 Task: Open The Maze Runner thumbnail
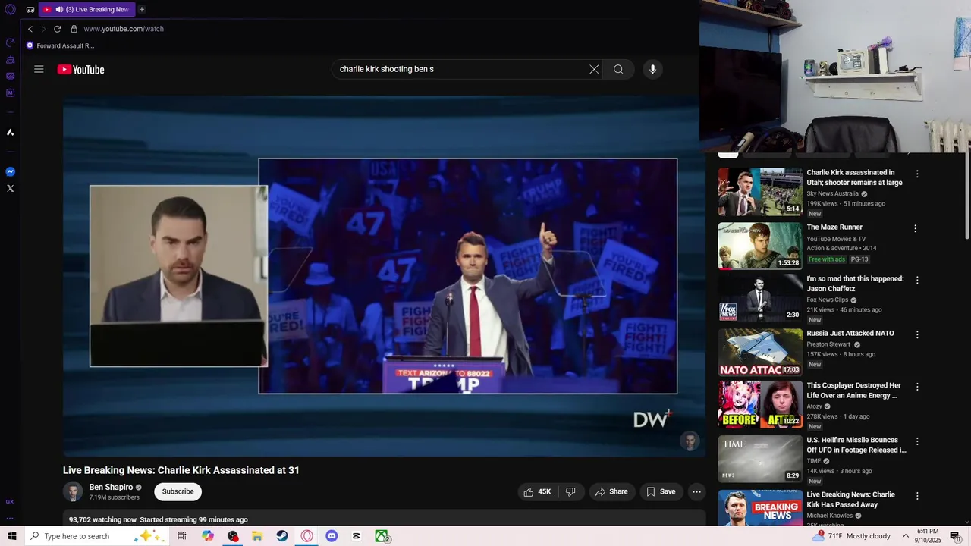click(760, 246)
